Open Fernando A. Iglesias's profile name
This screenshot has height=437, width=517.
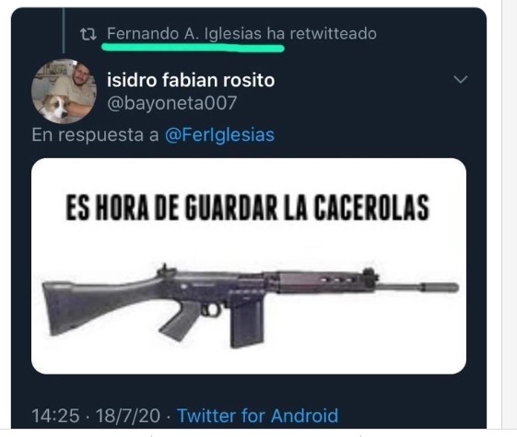184,34
